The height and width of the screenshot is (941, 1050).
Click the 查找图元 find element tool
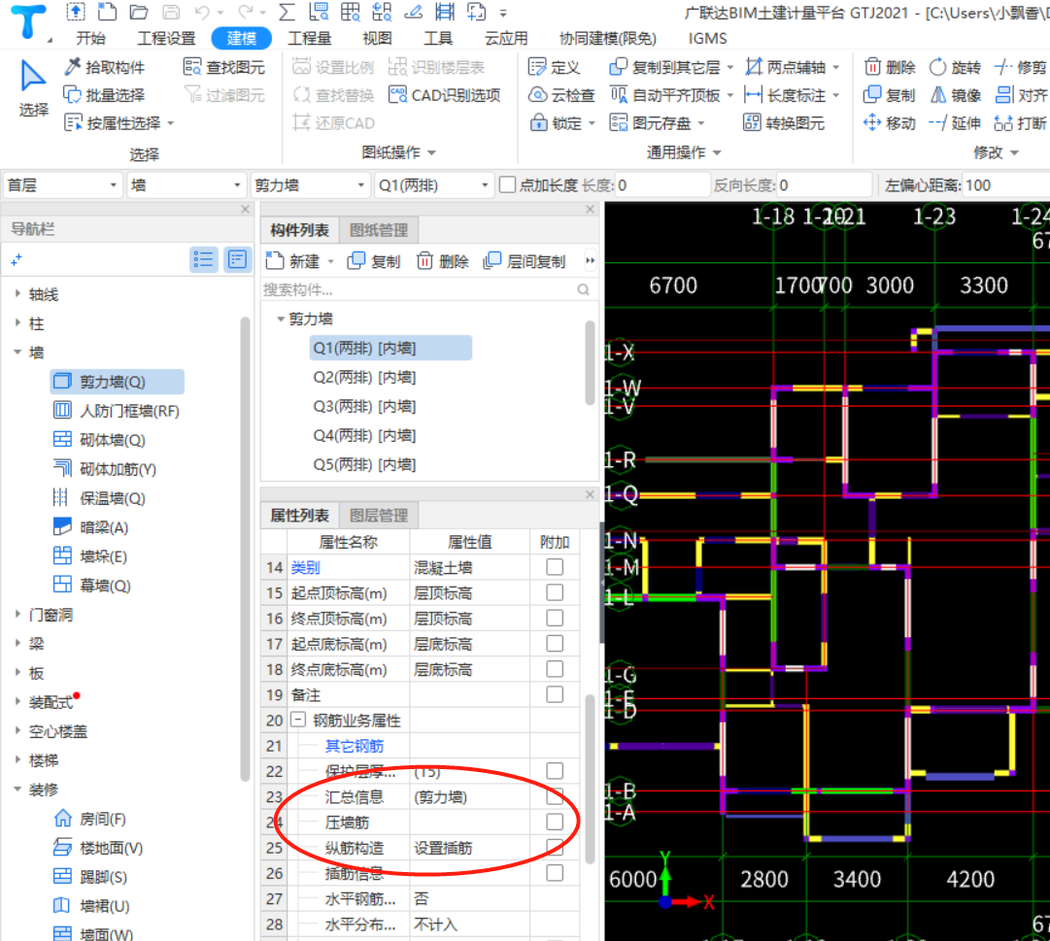223,67
